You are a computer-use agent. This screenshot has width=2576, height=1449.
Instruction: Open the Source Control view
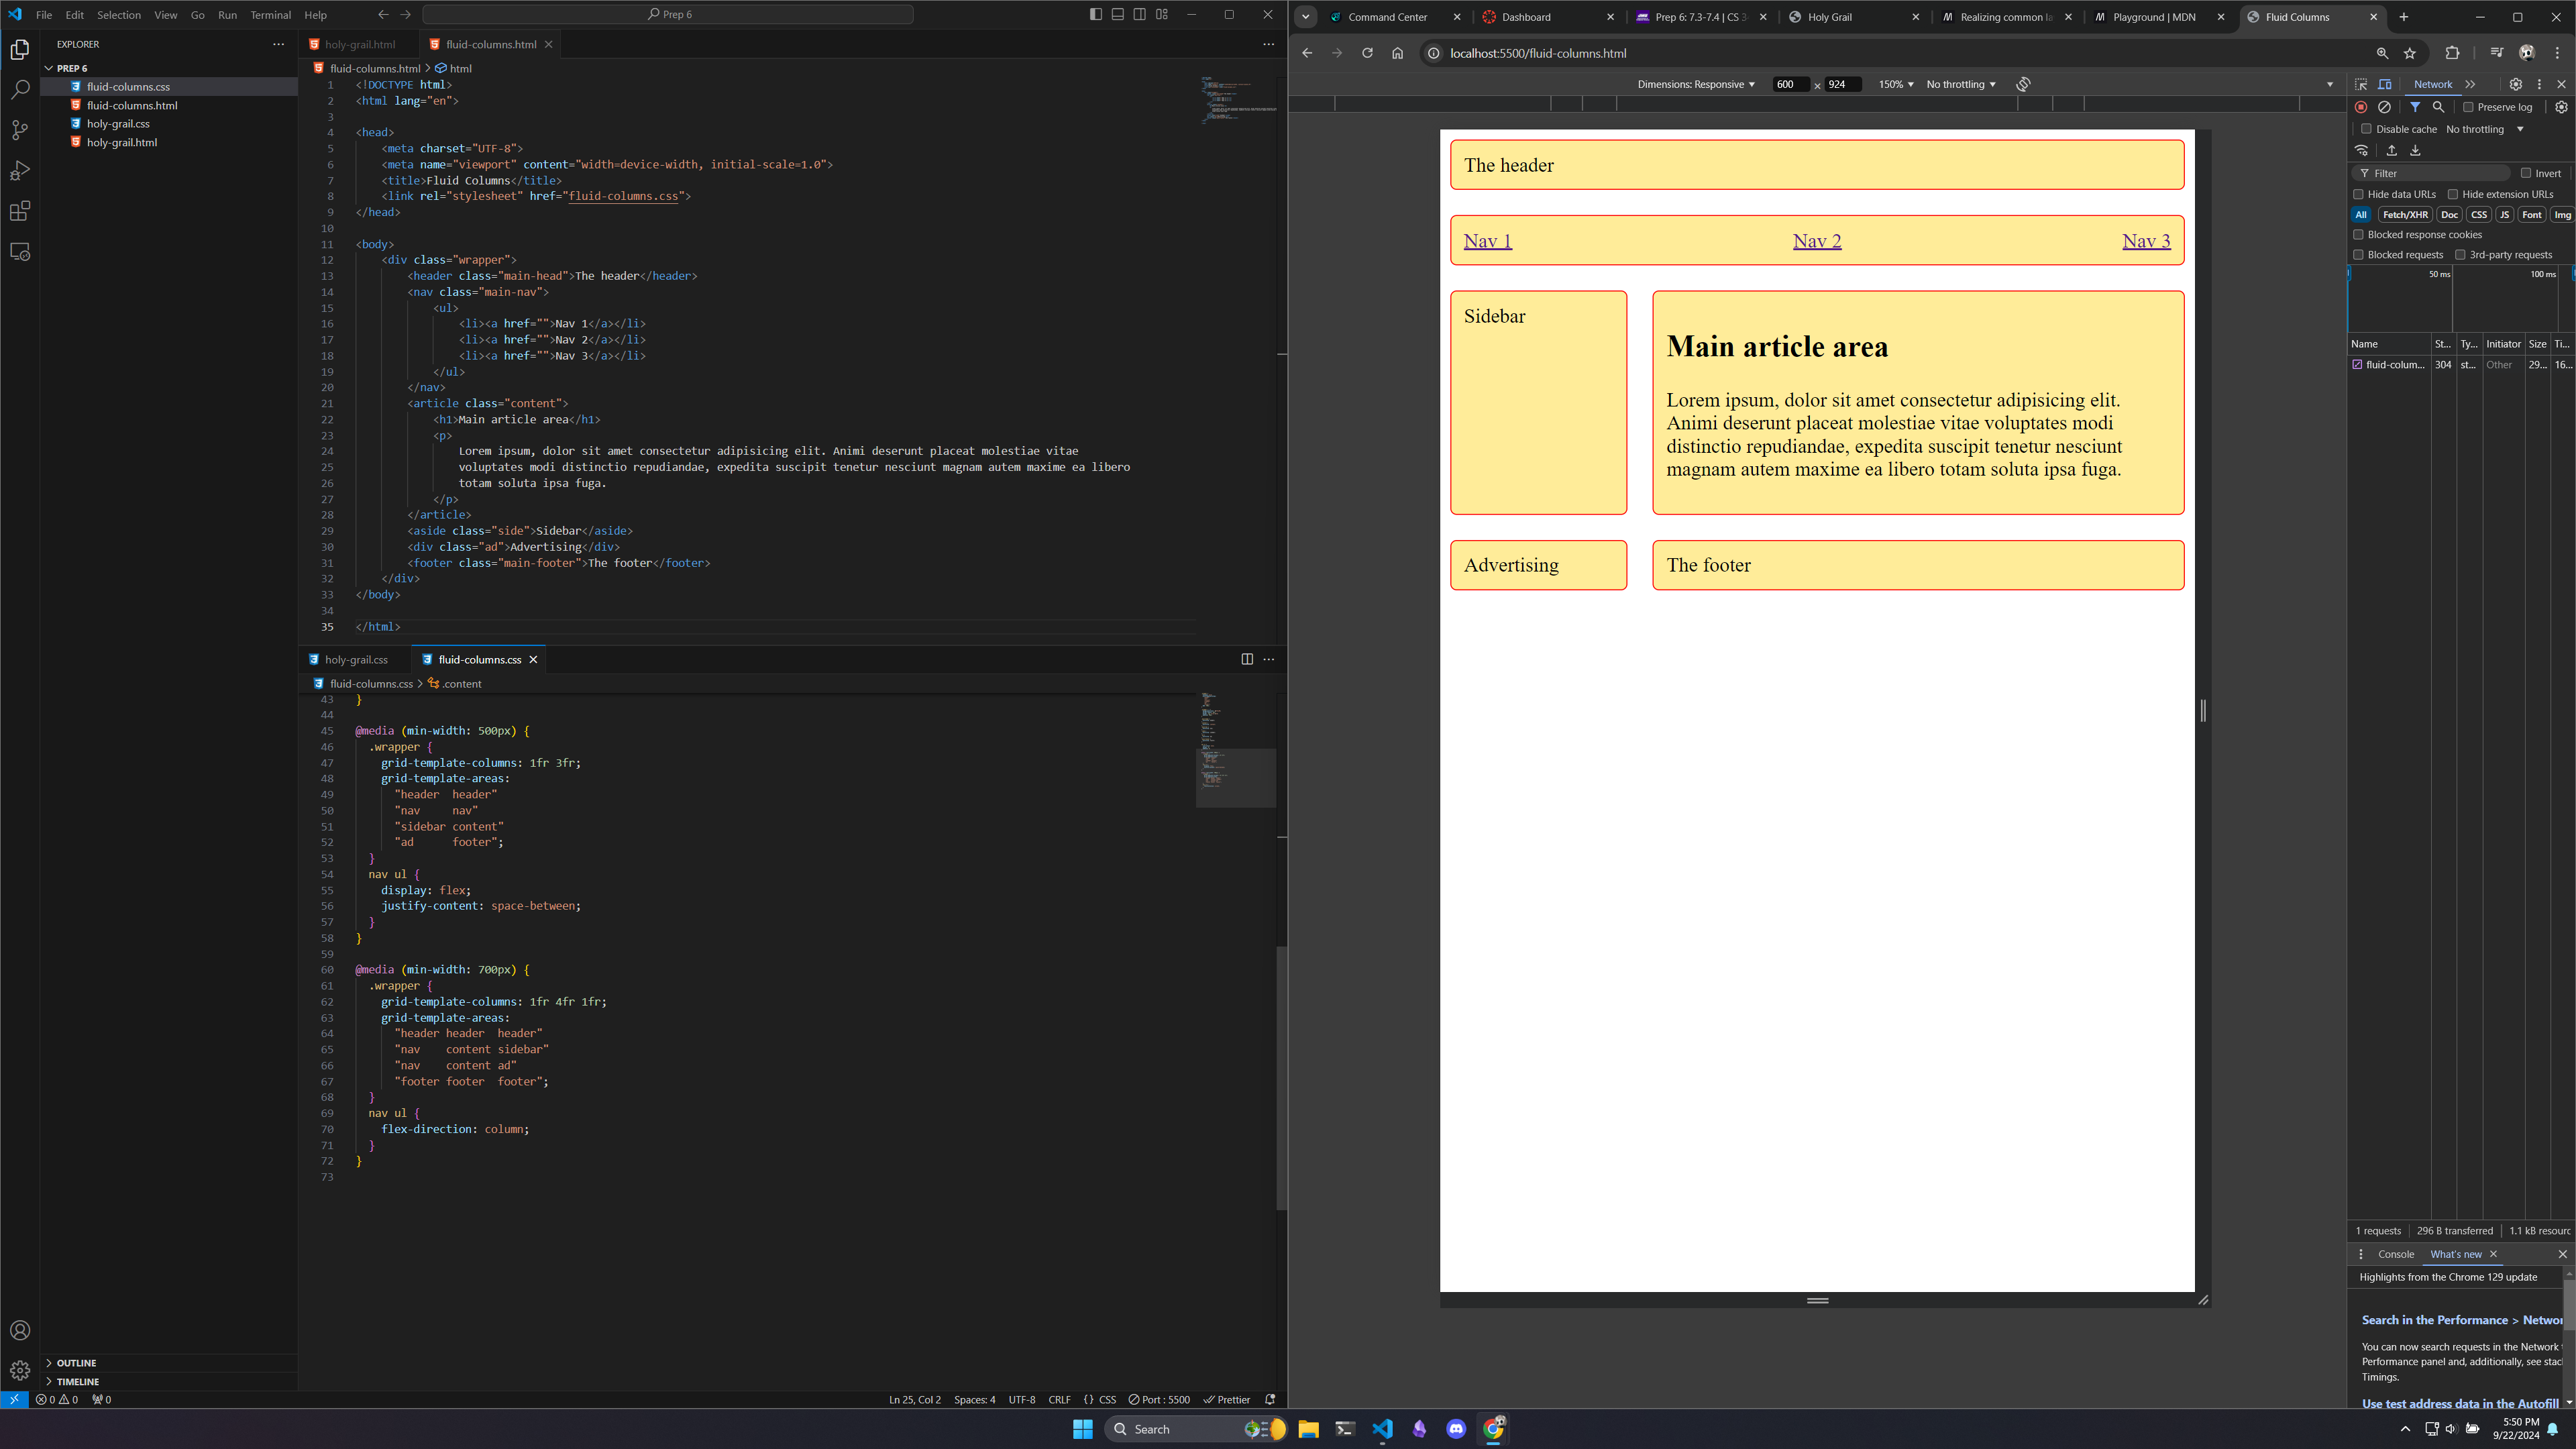pyautogui.click(x=20, y=130)
